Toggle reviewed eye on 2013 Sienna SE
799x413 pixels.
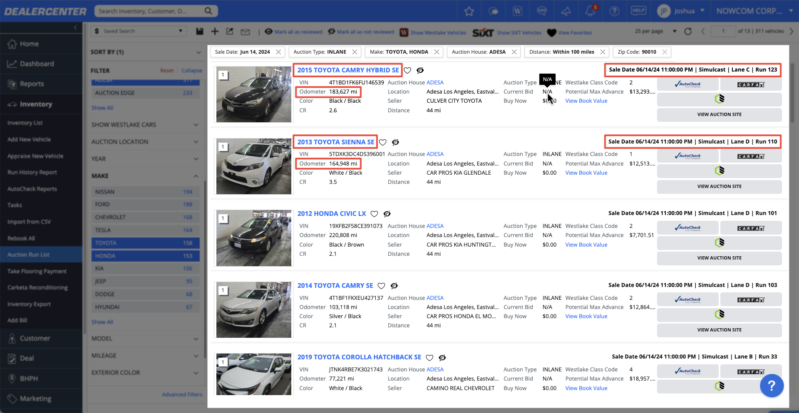(395, 142)
